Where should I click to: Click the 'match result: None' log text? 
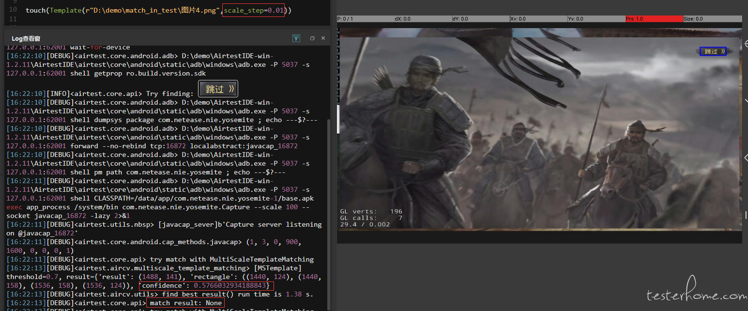[x=185, y=303]
